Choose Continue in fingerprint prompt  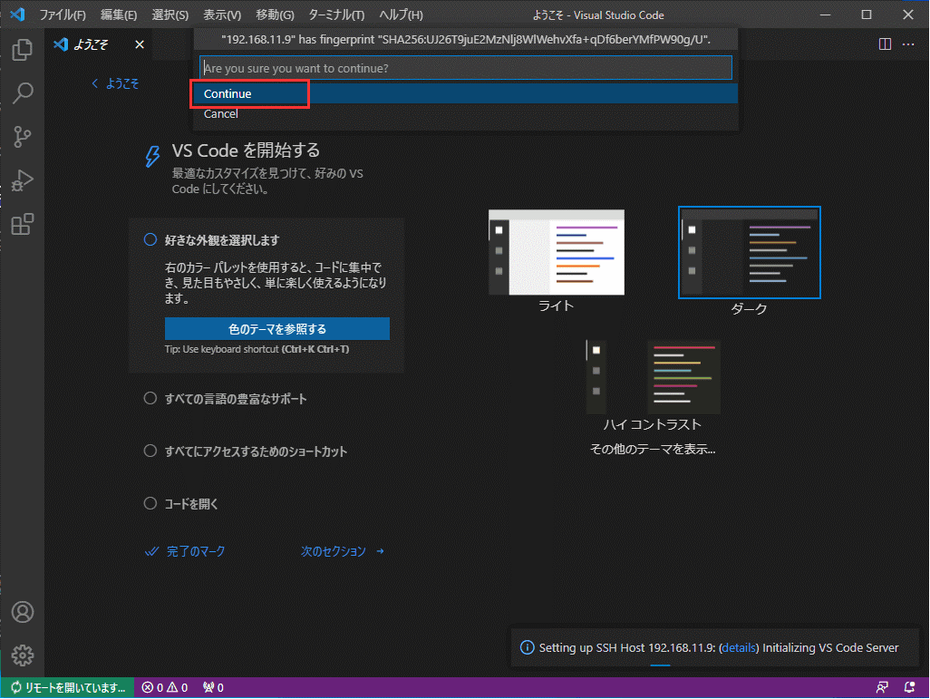point(466,93)
